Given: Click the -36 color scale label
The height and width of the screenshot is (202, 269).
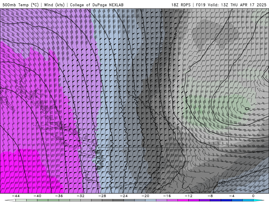Looking at the screenshot, I should coord(59,196).
